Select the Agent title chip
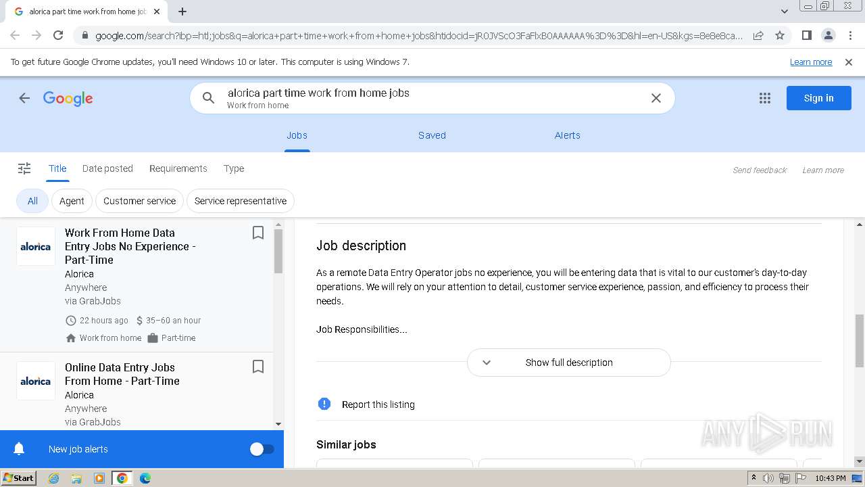 [72, 201]
